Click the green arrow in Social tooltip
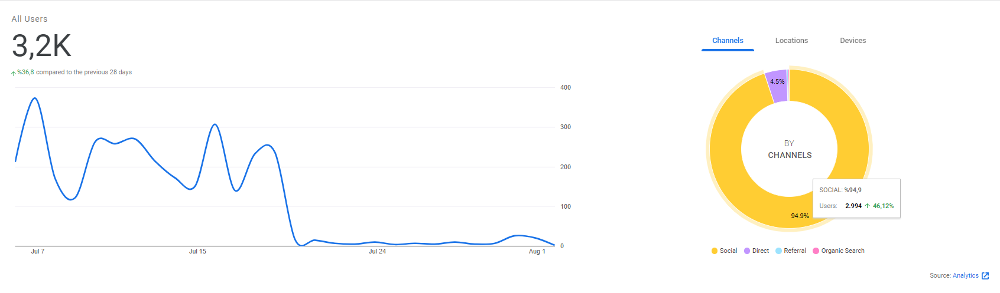This screenshot has height=293, width=1000. tap(868, 206)
